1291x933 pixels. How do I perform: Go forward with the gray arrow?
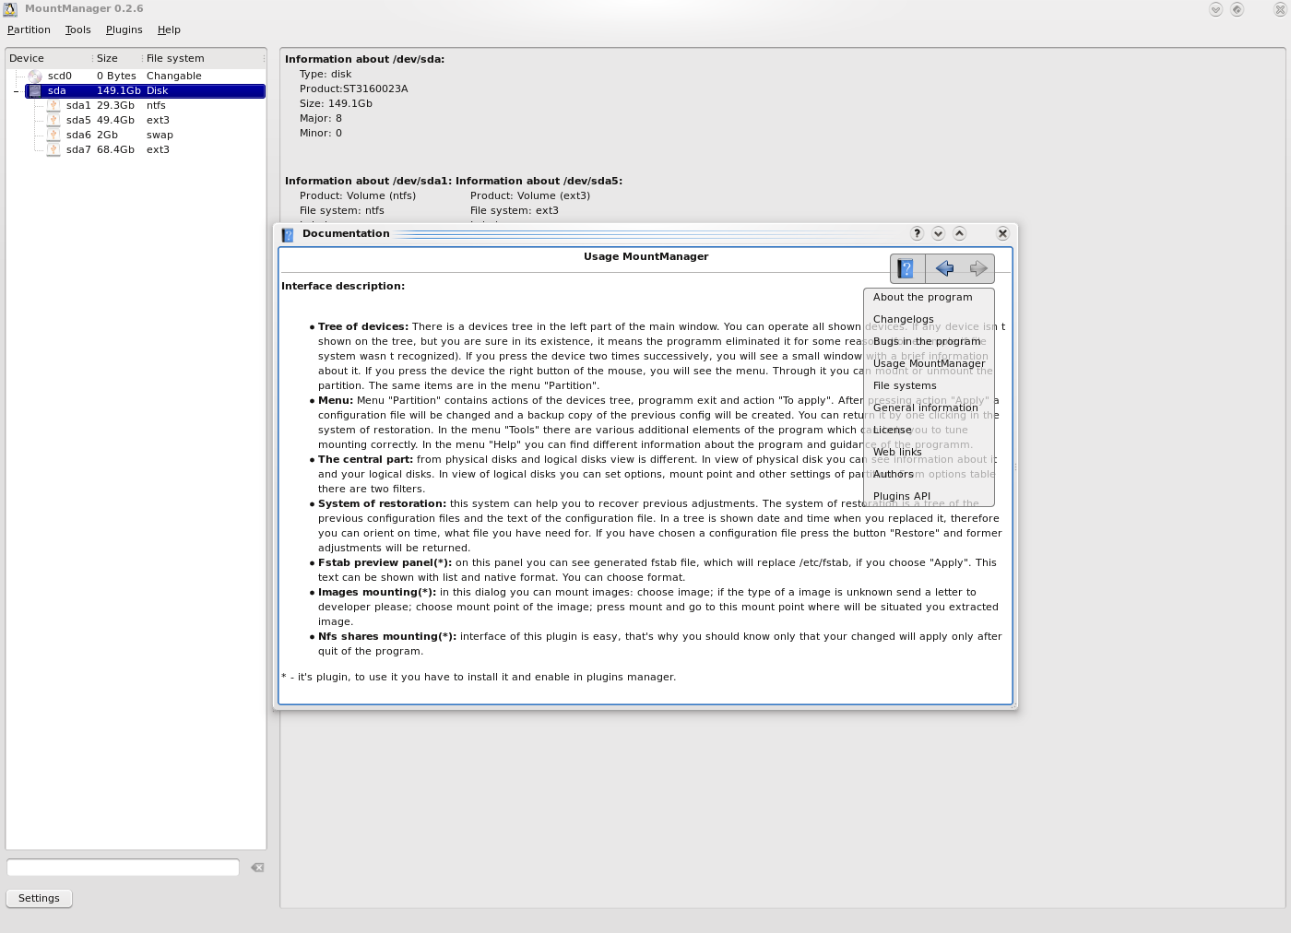(977, 268)
